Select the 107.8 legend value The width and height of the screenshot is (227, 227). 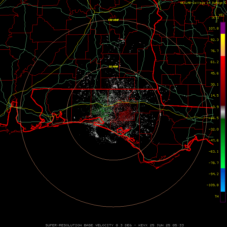(x=214, y=28)
